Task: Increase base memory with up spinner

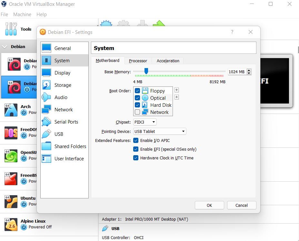Action: click(249, 70)
